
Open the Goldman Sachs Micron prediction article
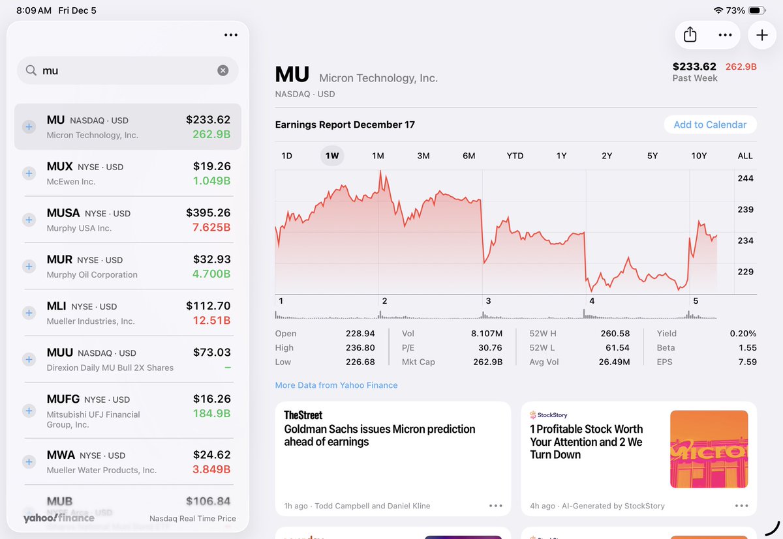[x=393, y=459]
